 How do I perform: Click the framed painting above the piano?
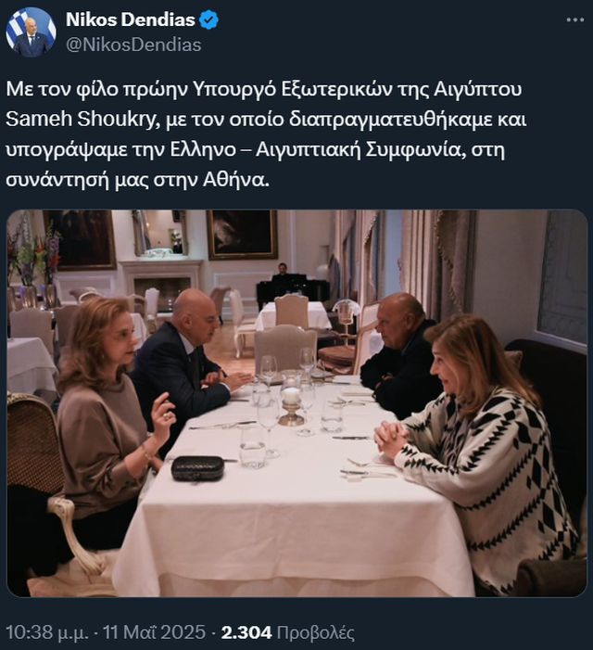242,235
